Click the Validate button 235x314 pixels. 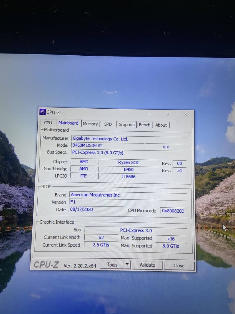[147, 265]
